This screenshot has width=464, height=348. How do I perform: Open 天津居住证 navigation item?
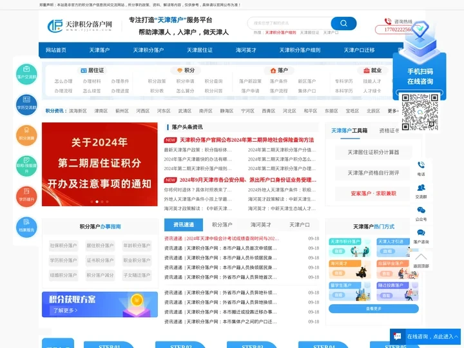pos(200,50)
